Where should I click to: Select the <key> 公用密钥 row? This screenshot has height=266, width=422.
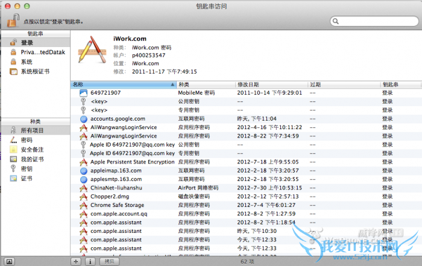(246, 101)
